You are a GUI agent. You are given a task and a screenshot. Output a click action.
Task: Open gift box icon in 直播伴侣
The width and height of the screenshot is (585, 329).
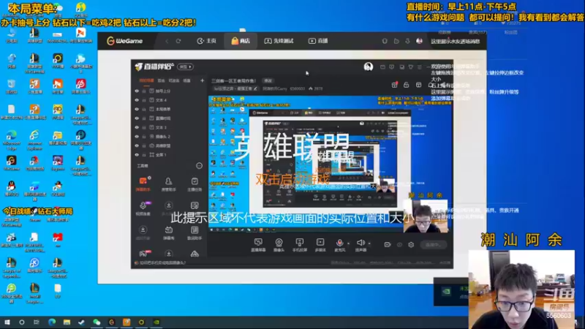394,85
